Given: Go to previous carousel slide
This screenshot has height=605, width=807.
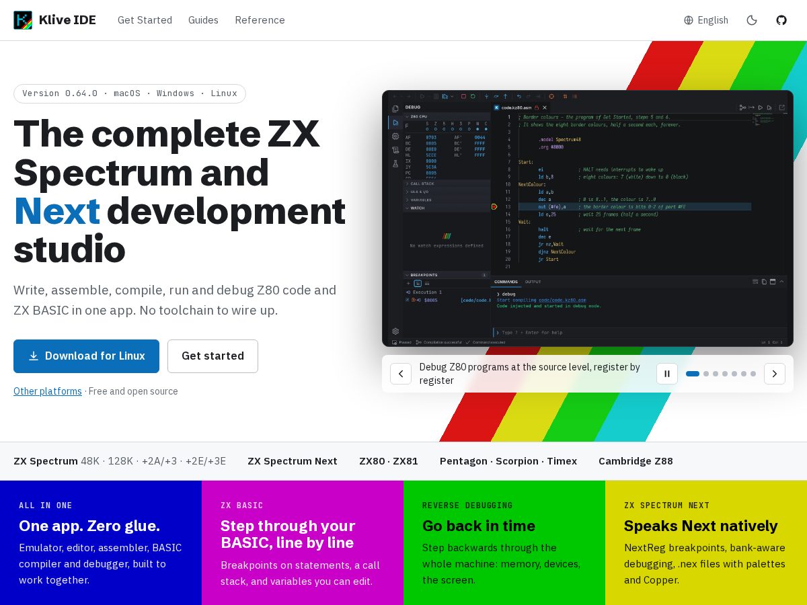Looking at the screenshot, I should tap(401, 374).
